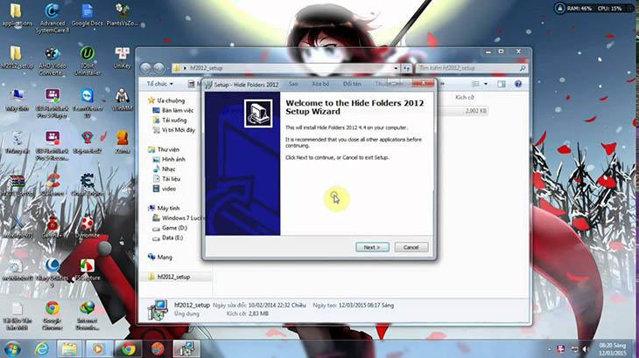Click the volume speaker tray icon
639x358 pixels.
[586, 349]
